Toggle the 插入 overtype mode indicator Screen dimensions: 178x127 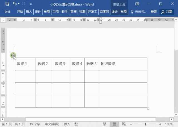pyautogui.click(x=67, y=124)
